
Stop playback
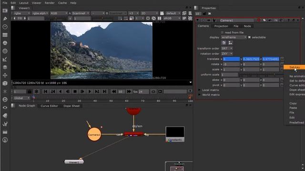[x=75, y=92]
